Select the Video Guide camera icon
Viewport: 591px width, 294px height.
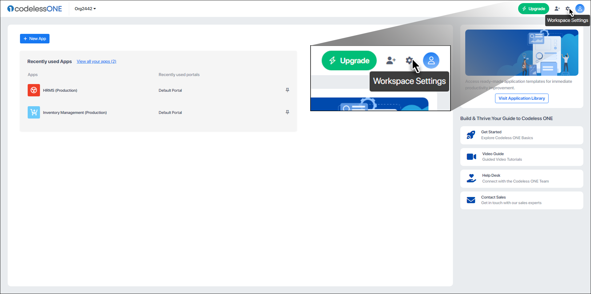[x=471, y=157]
